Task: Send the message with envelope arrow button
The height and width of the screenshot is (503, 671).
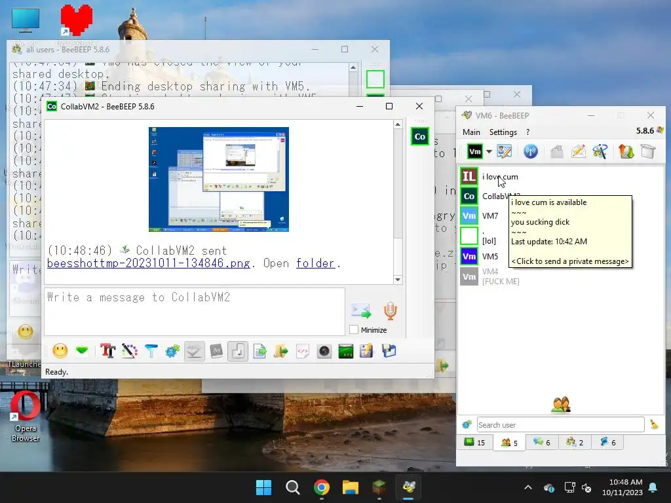Action: pos(361,311)
